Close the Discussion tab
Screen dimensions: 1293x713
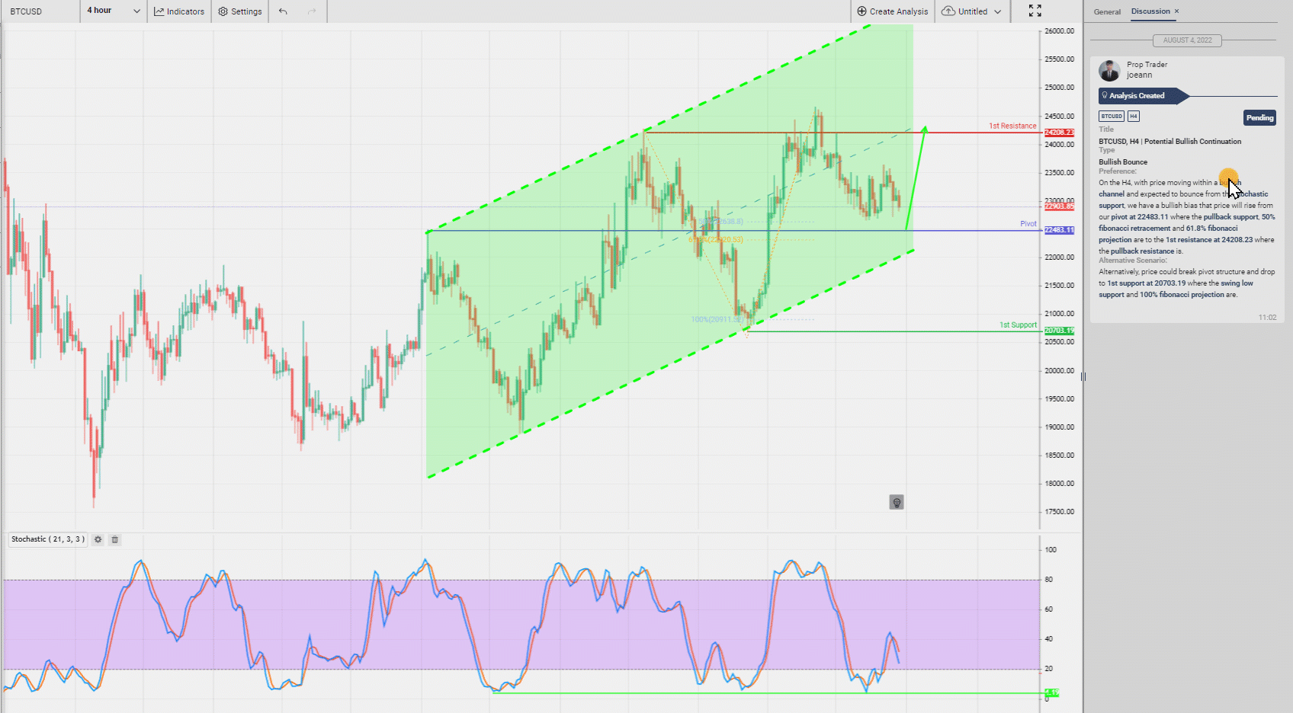point(1176,11)
